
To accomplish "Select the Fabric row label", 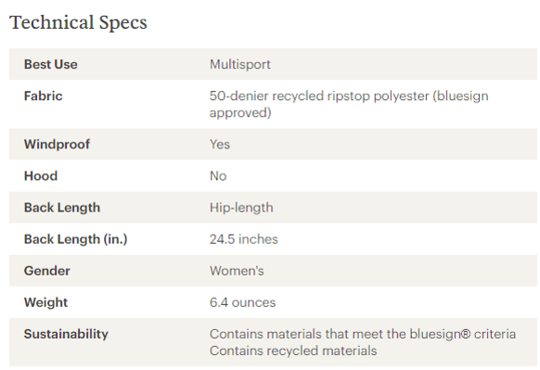I will 43,96.
